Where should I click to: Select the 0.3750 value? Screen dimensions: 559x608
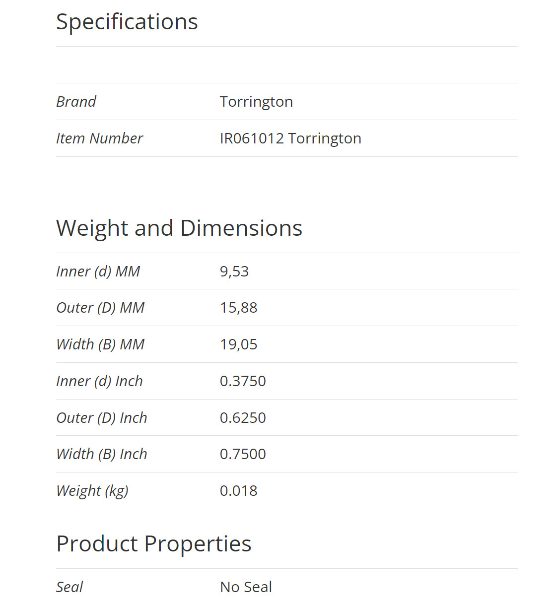pos(243,381)
